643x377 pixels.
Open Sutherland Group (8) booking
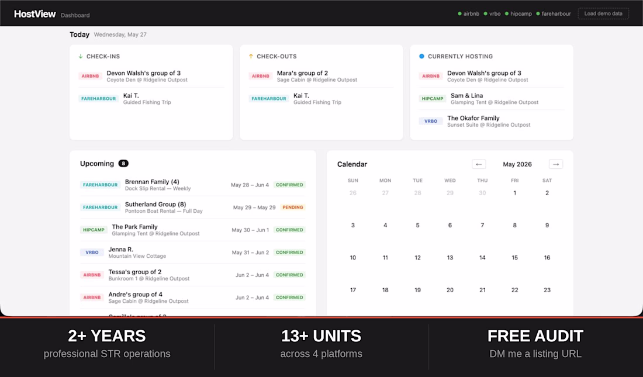point(193,207)
